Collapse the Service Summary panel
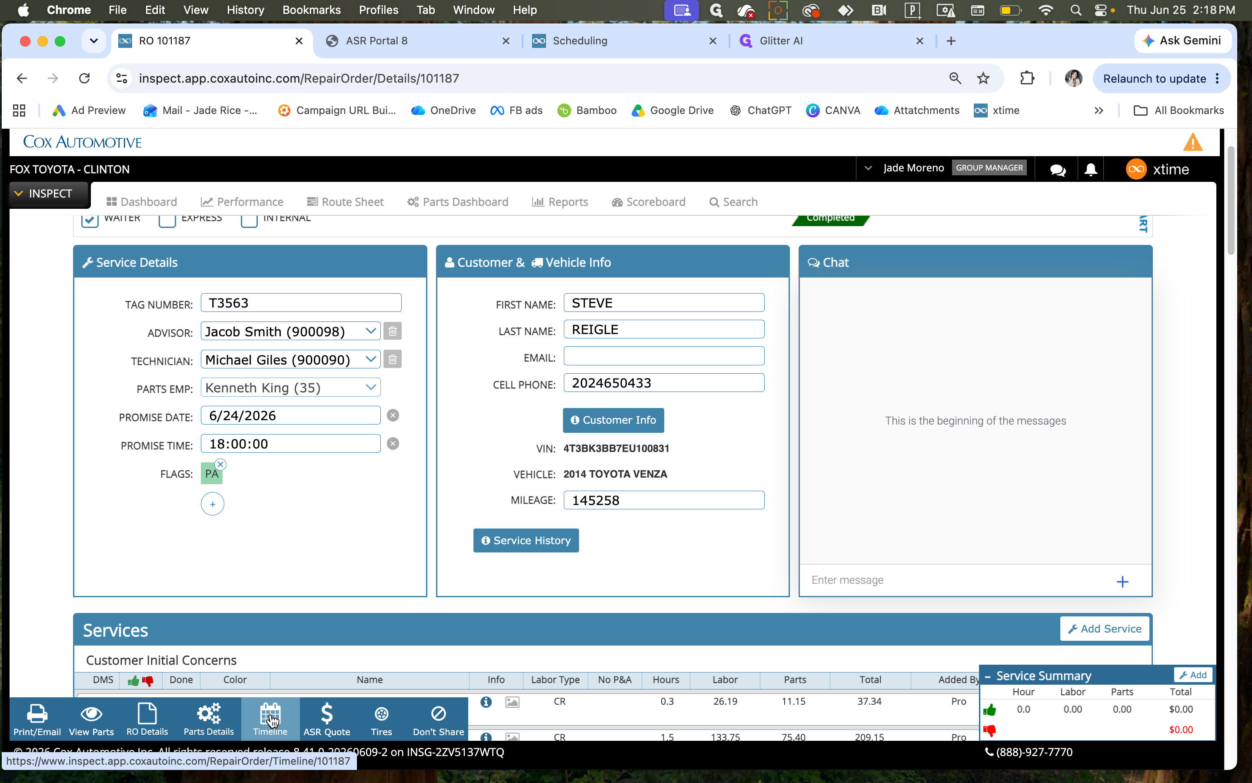The image size is (1252, 783). pyautogui.click(x=988, y=676)
